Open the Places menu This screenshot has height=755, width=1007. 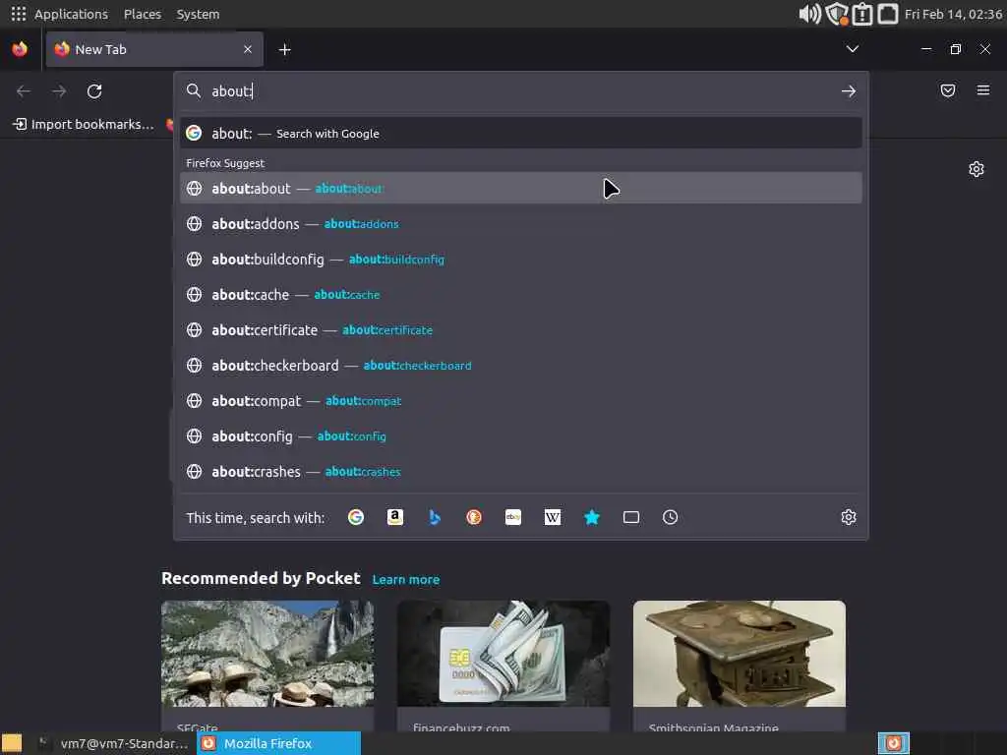[x=143, y=14]
